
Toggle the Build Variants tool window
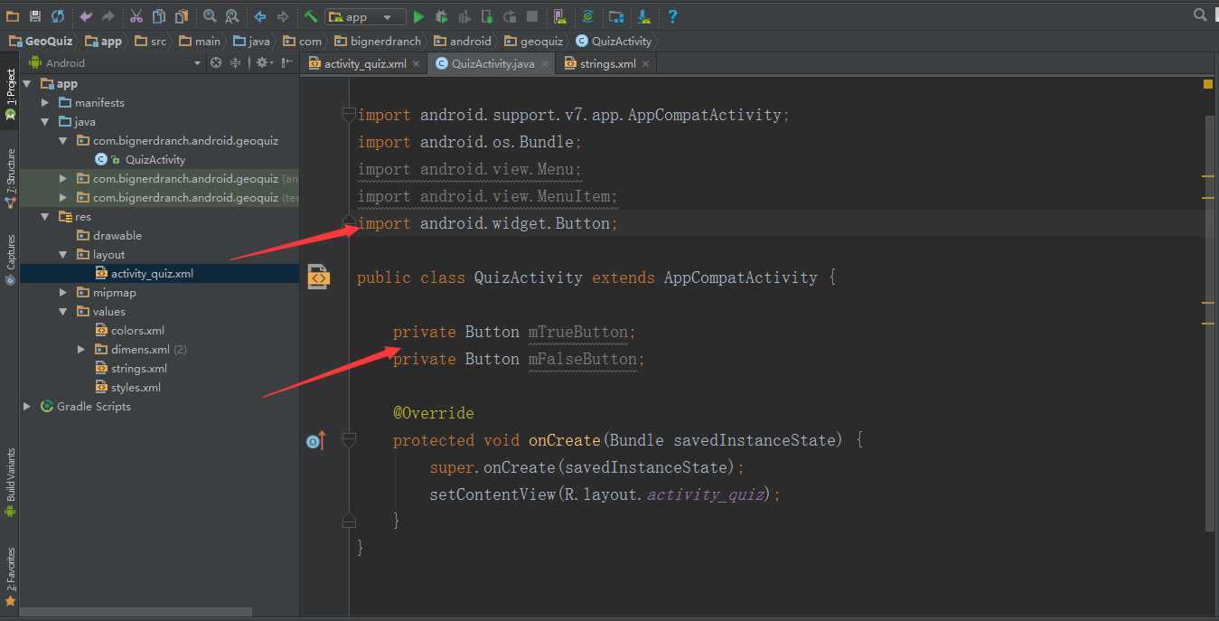click(x=10, y=481)
